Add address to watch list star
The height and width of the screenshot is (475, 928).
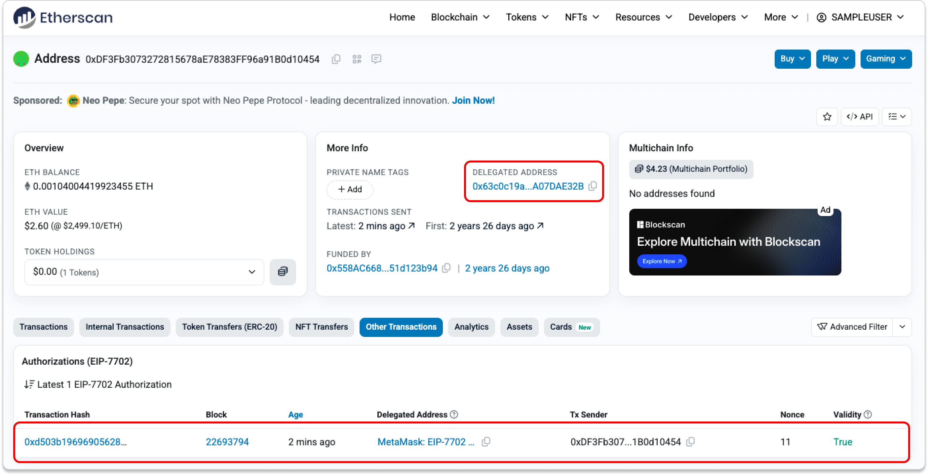coord(827,117)
